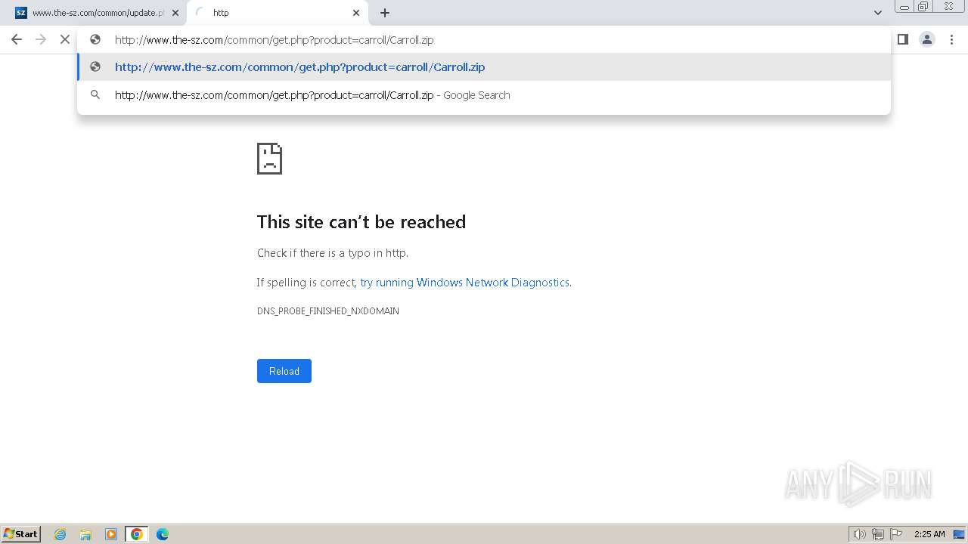Image resolution: width=968 pixels, height=544 pixels.
Task: Click the DNS_PROBE_FINISHED_NXDOMAIN error code
Action: 328,311
